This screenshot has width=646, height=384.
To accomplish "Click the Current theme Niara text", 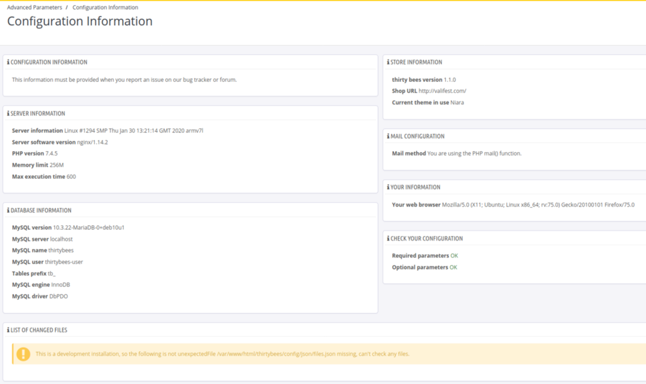I will coord(457,103).
